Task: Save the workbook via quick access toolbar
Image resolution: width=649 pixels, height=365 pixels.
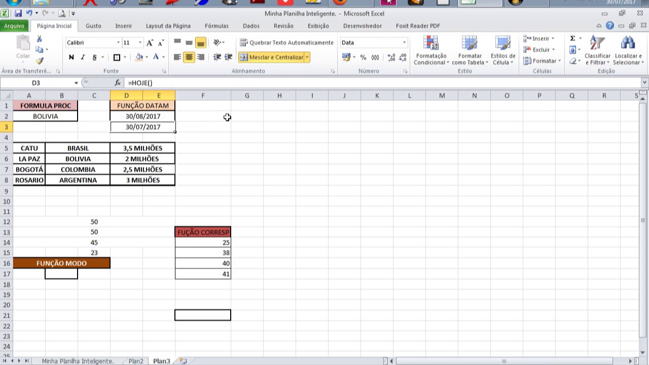Action: pos(18,14)
